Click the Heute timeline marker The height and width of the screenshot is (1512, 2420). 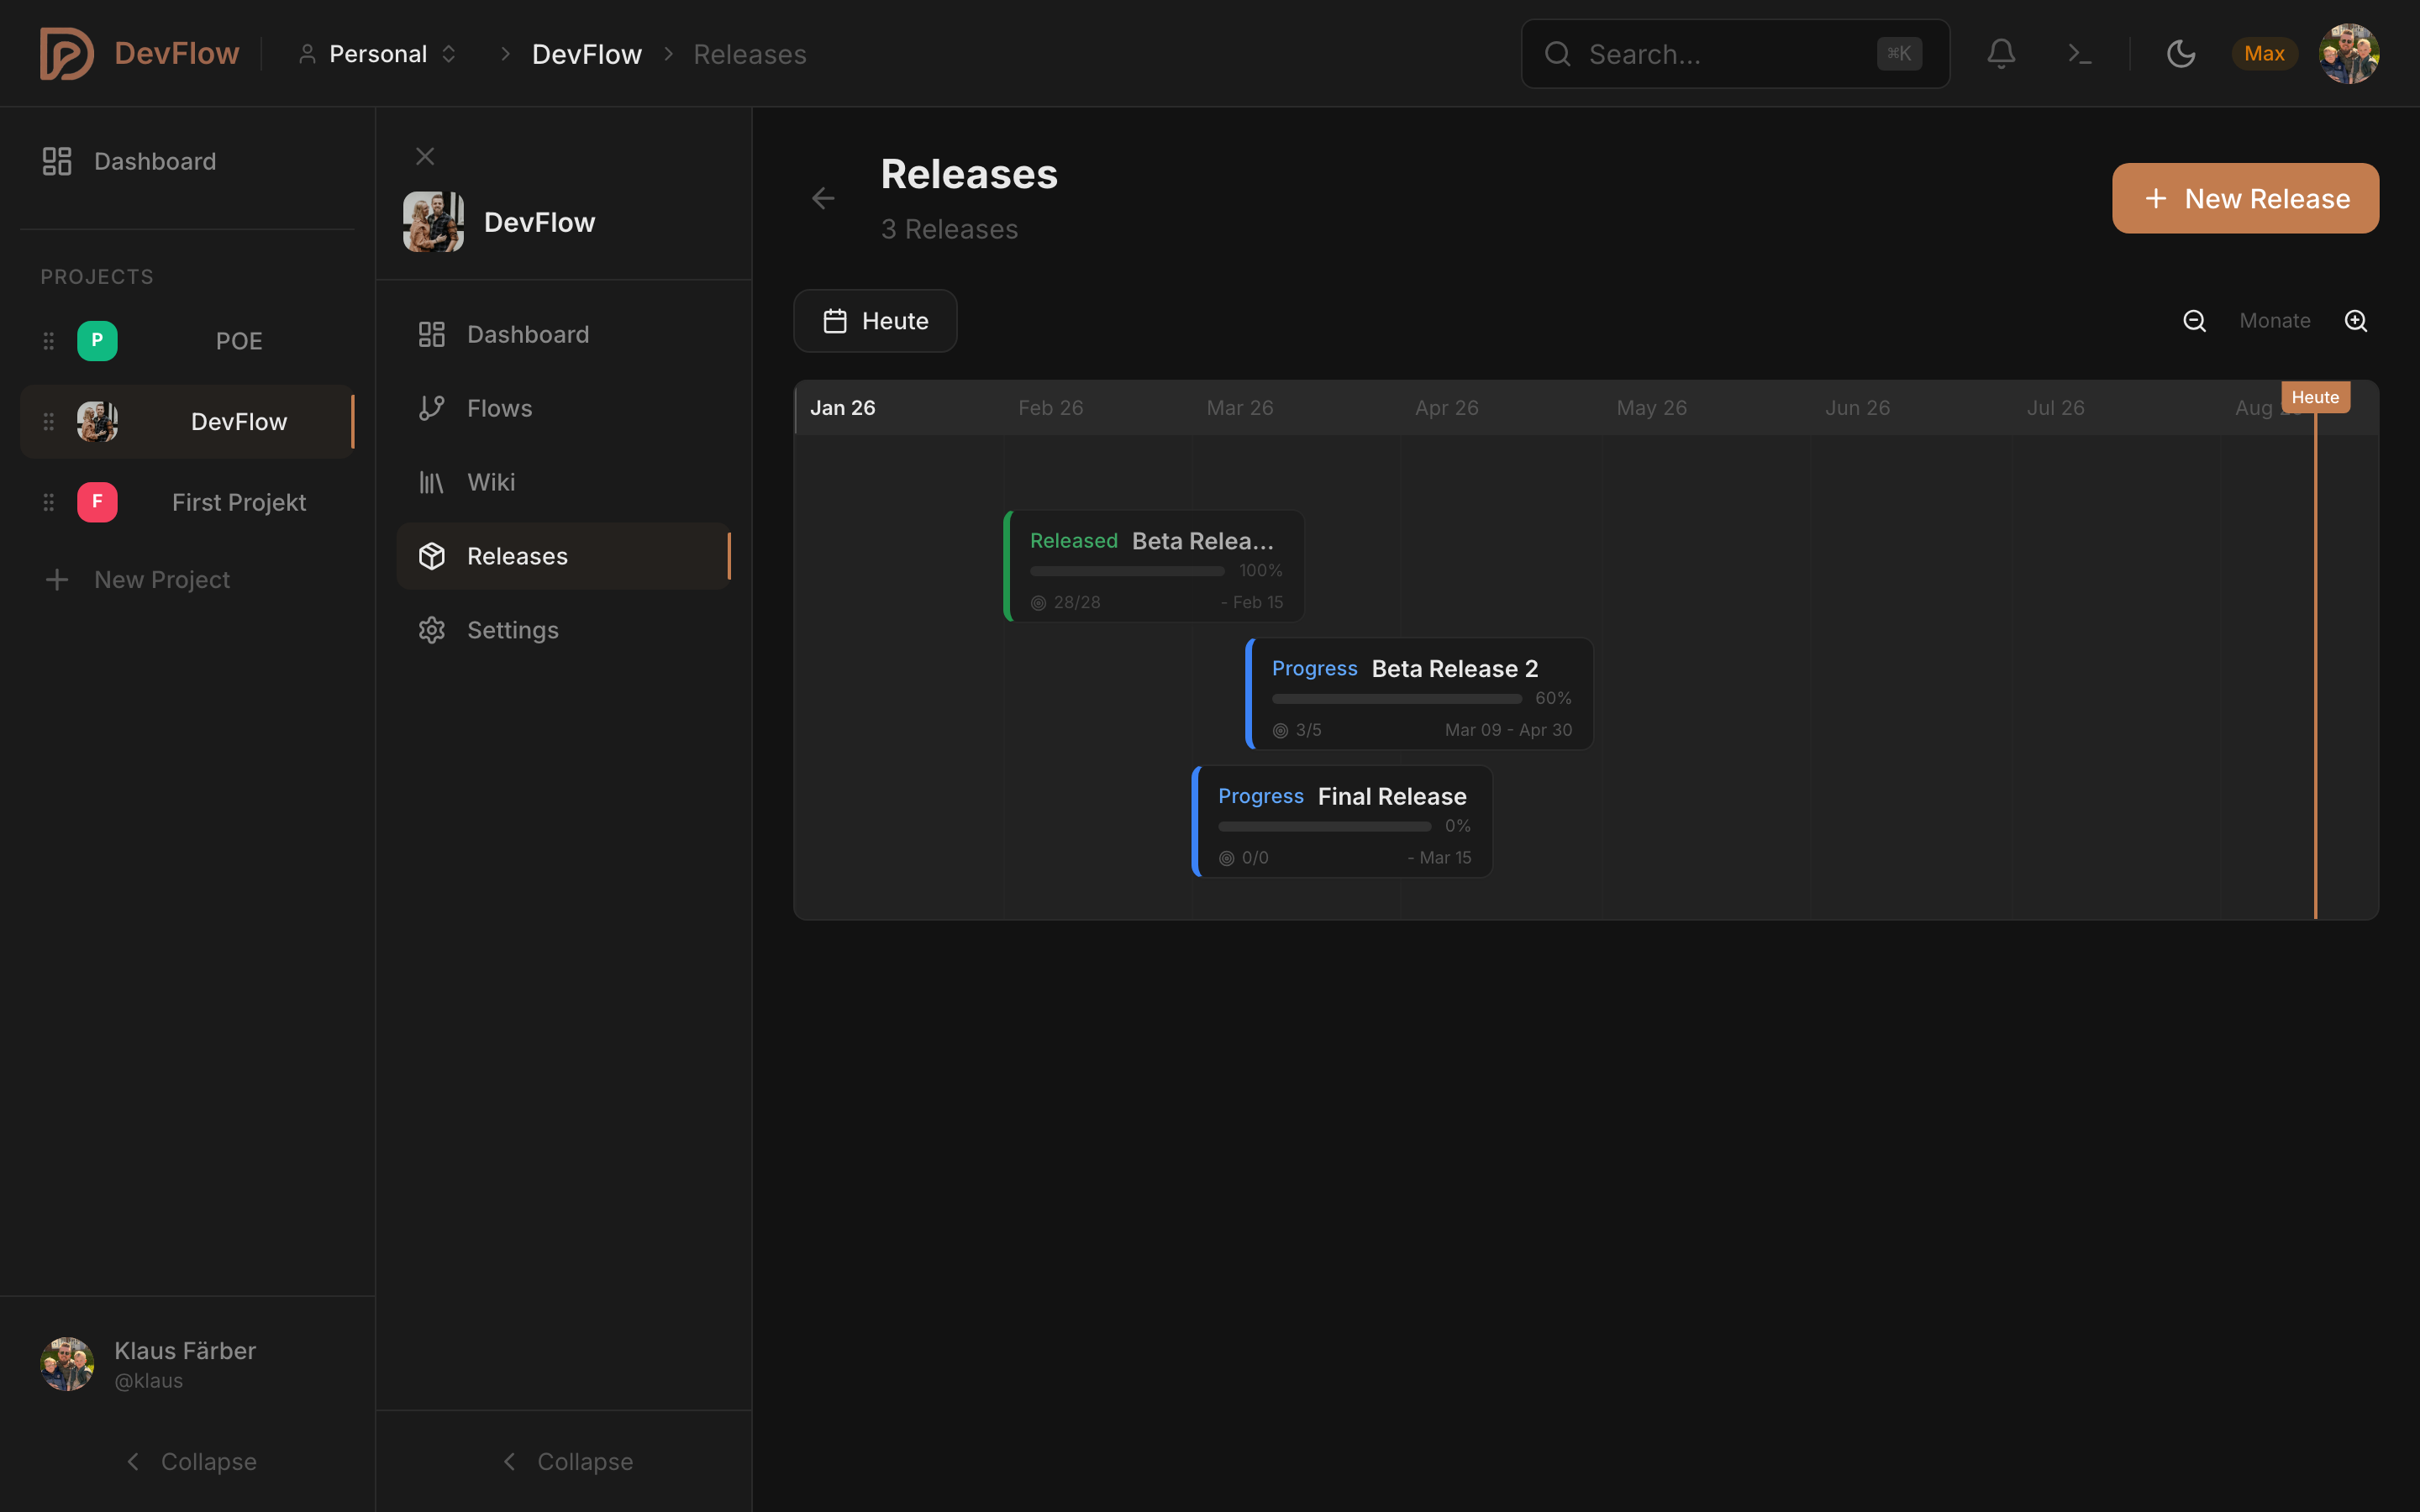pyautogui.click(x=2315, y=397)
